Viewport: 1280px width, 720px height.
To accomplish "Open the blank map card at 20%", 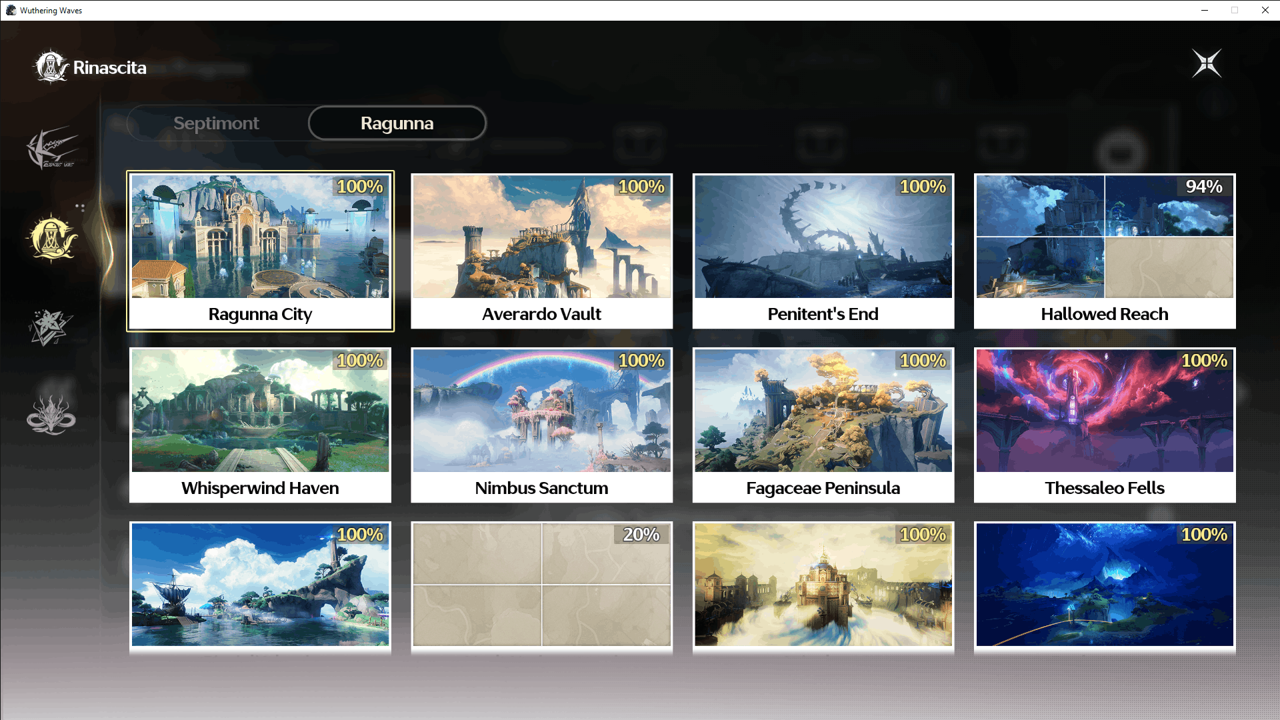I will [x=542, y=587].
